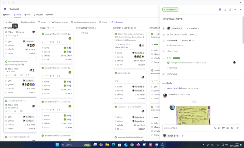Click the copy icon in task panel header
The width and height of the screenshot is (244, 148).
click(x=230, y=9)
